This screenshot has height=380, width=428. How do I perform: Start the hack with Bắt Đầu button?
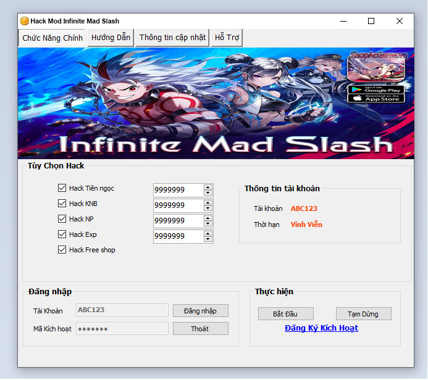286,314
